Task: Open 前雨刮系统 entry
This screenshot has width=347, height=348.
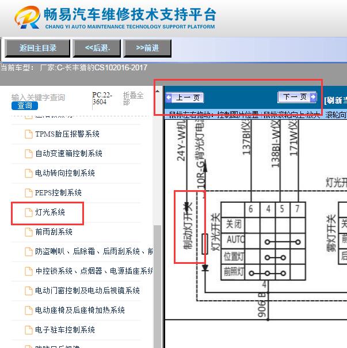Action: [x=54, y=232]
